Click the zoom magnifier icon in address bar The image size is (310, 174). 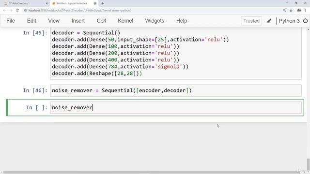click(284, 11)
